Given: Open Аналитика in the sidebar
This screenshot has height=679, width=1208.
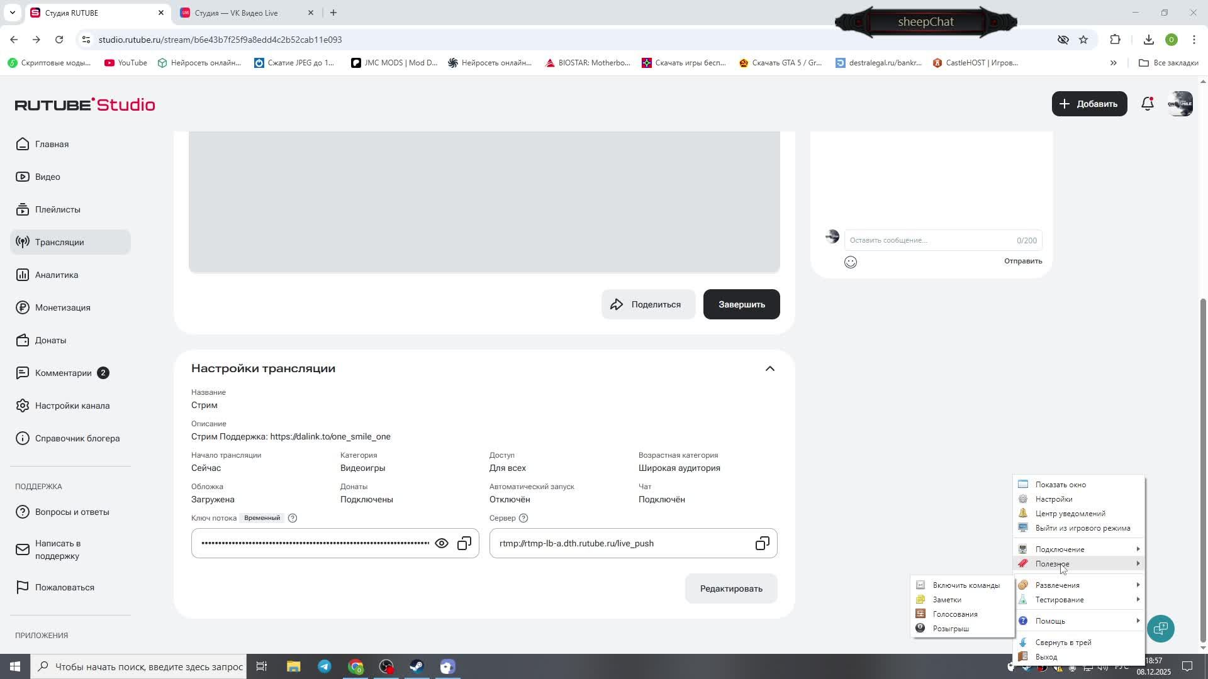Looking at the screenshot, I should pyautogui.click(x=57, y=275).
